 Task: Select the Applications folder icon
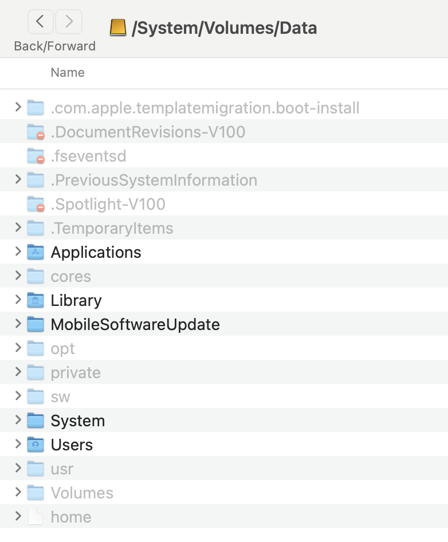pyautogui.click(x=36, y=252)
